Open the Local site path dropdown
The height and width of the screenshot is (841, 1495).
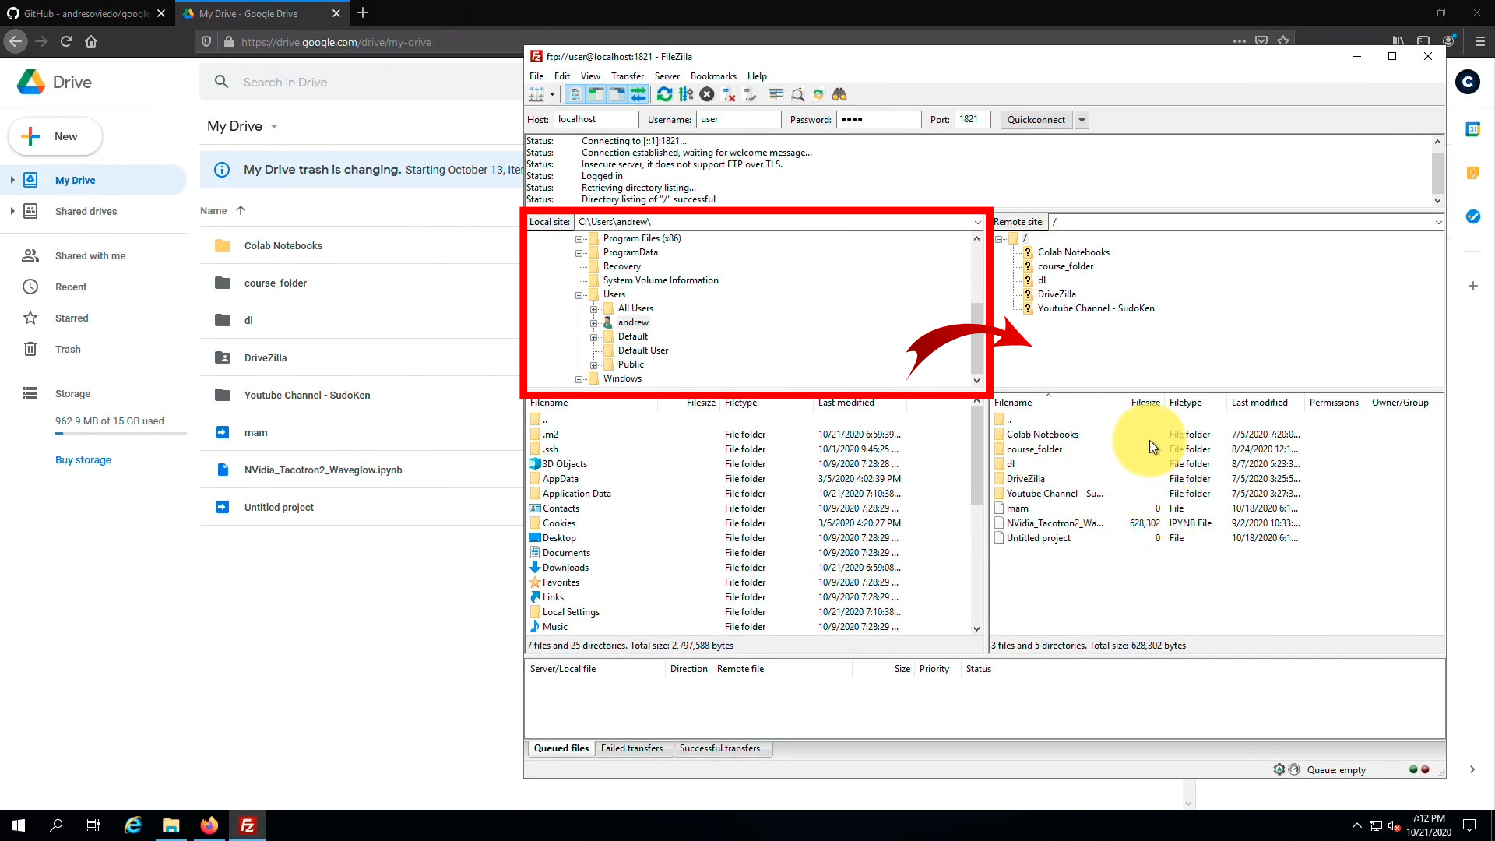(977, 223)
